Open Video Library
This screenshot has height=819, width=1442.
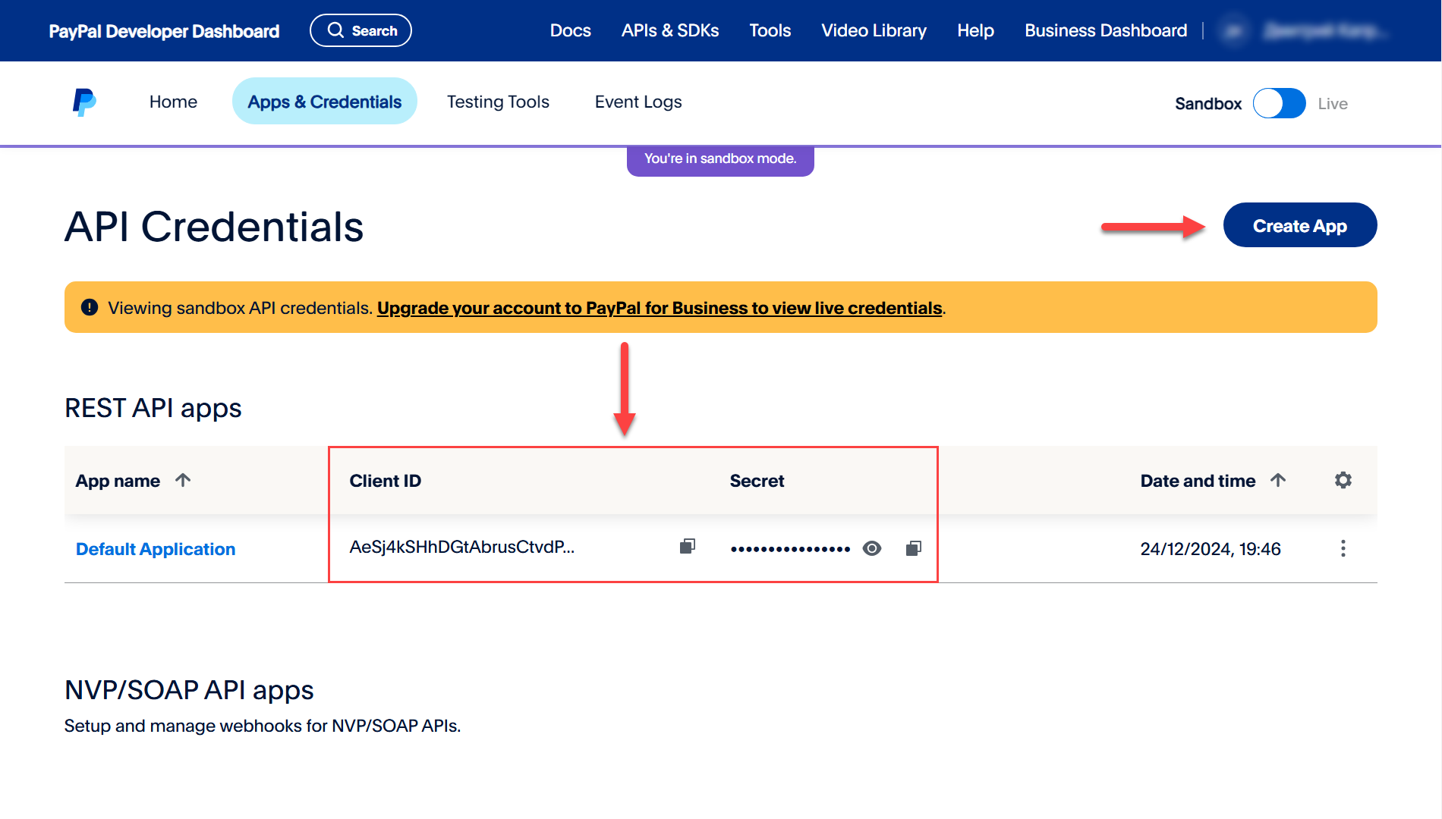(874, 30)
